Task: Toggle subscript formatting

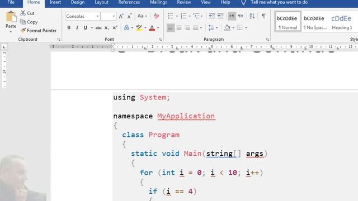Action: [107, 28]
